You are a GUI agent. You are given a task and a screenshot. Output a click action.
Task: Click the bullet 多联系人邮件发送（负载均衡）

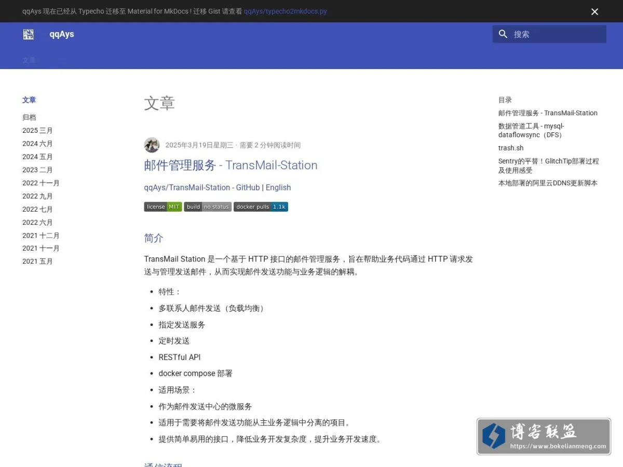(212, 308)
